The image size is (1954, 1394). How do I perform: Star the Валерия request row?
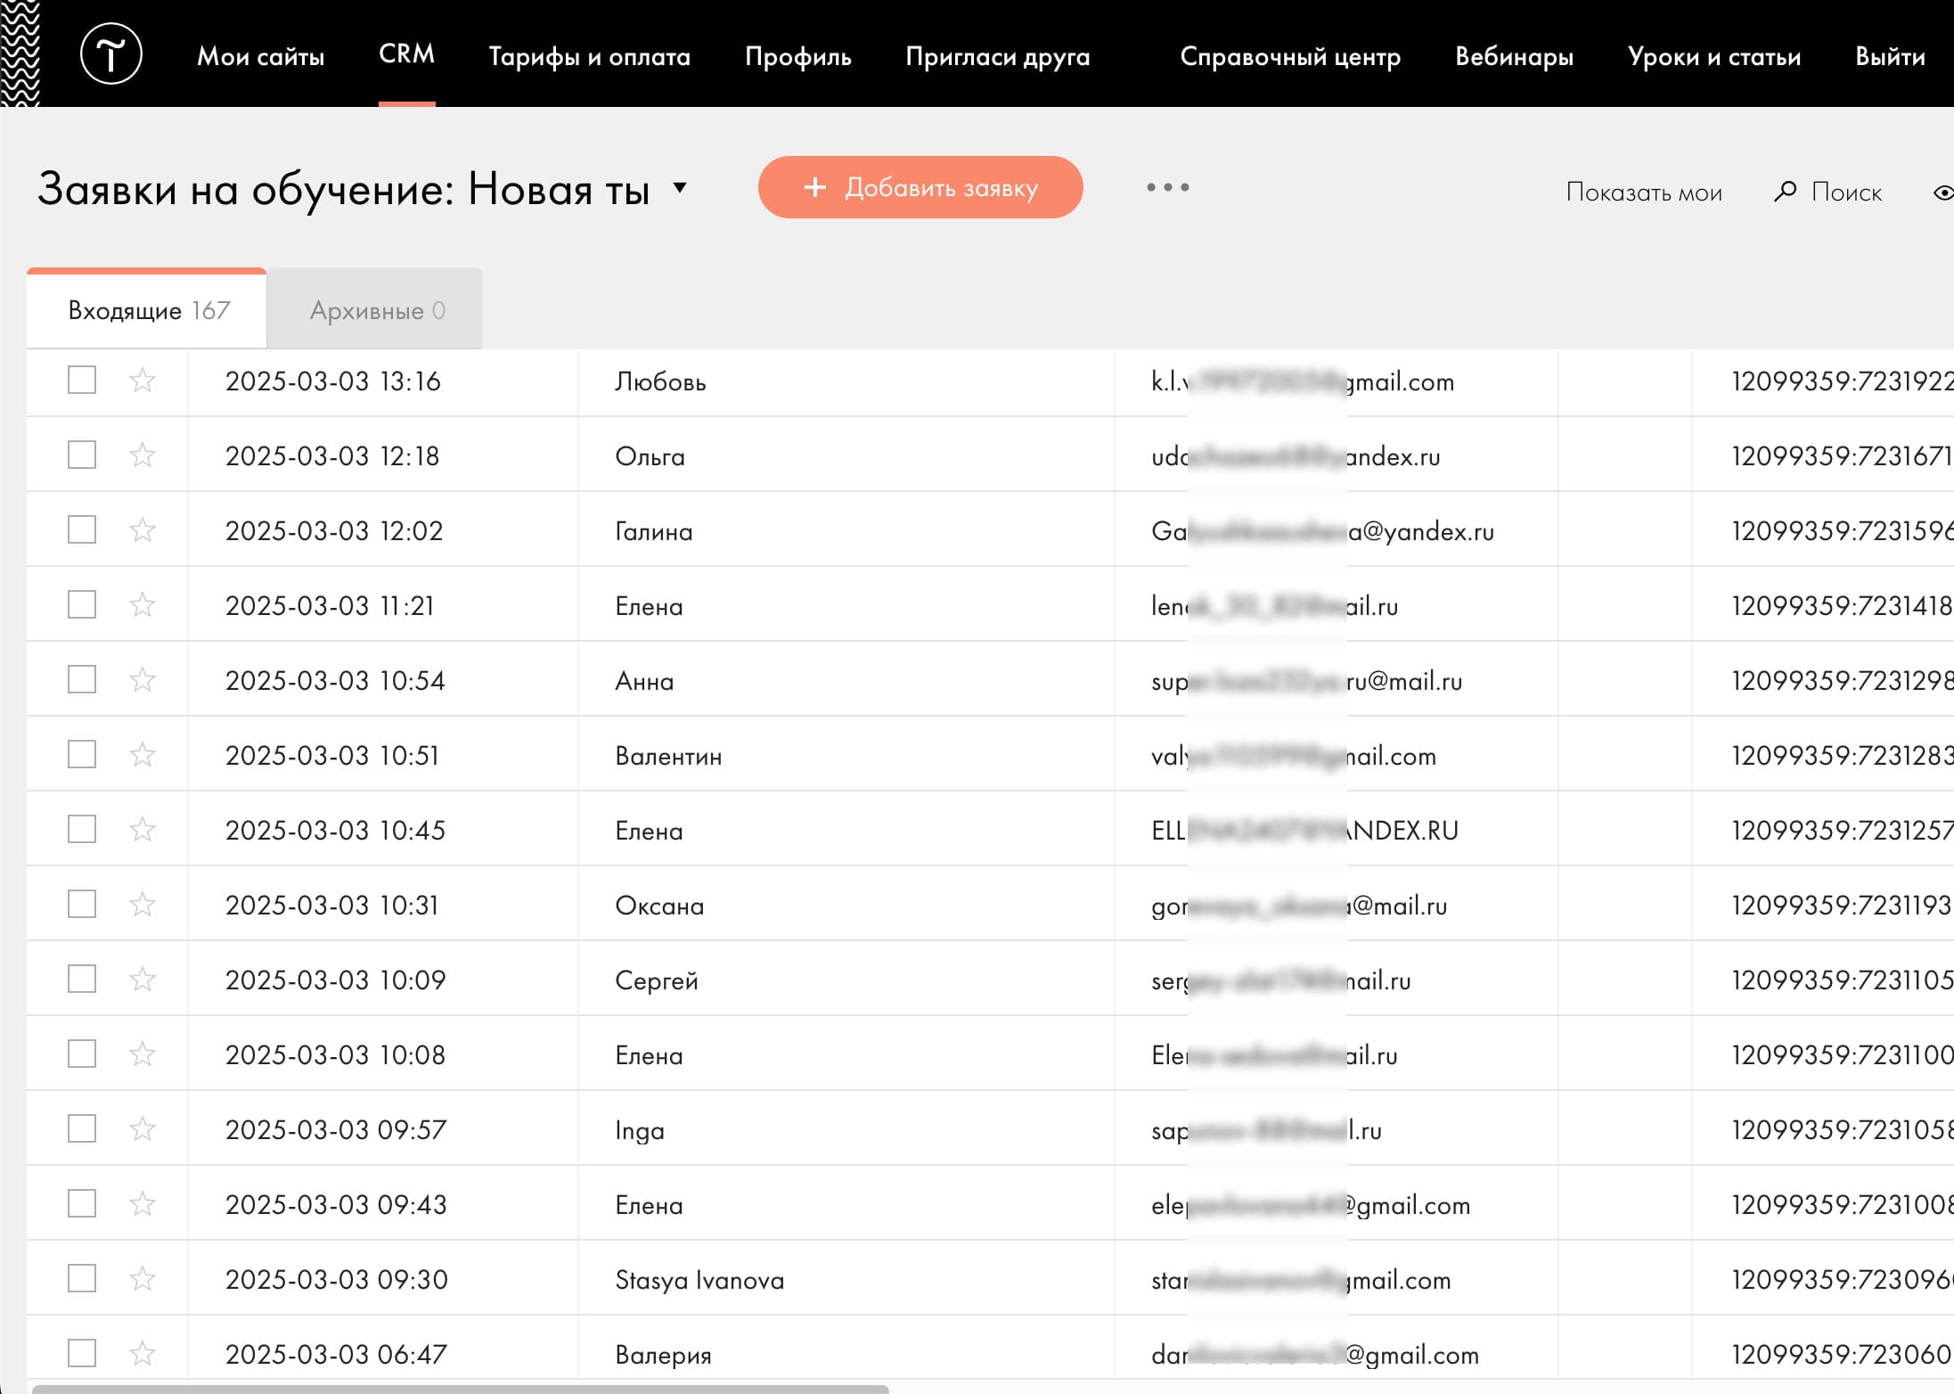[x=143, y=1354]
